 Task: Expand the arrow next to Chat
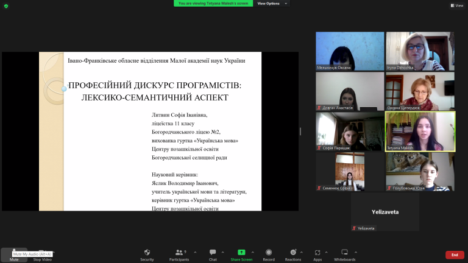click(x=222, y=252)
